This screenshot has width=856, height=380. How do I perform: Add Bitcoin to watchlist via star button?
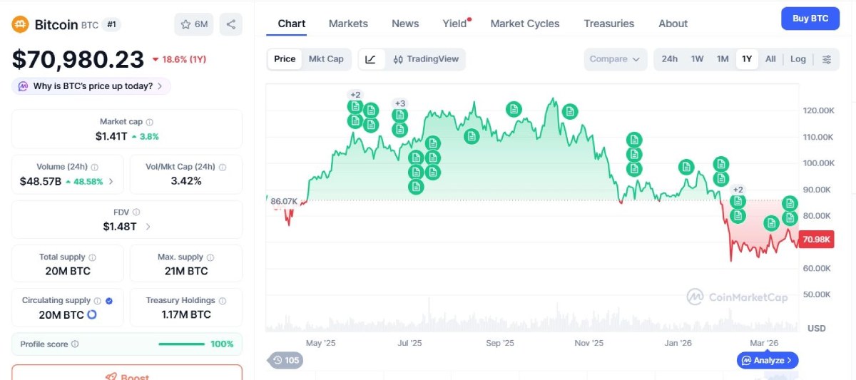(193, 24)
